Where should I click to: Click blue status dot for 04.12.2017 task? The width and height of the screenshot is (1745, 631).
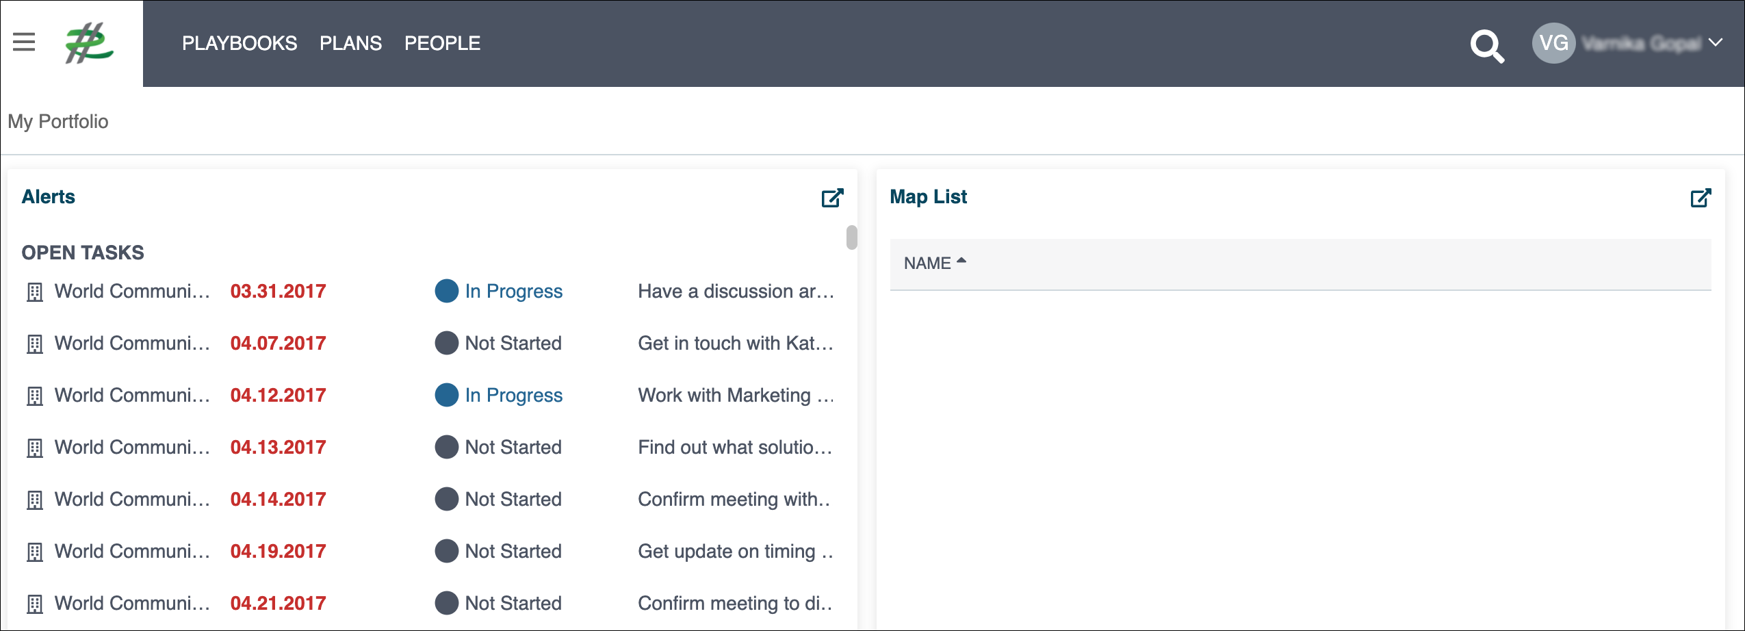coord(446,395)
